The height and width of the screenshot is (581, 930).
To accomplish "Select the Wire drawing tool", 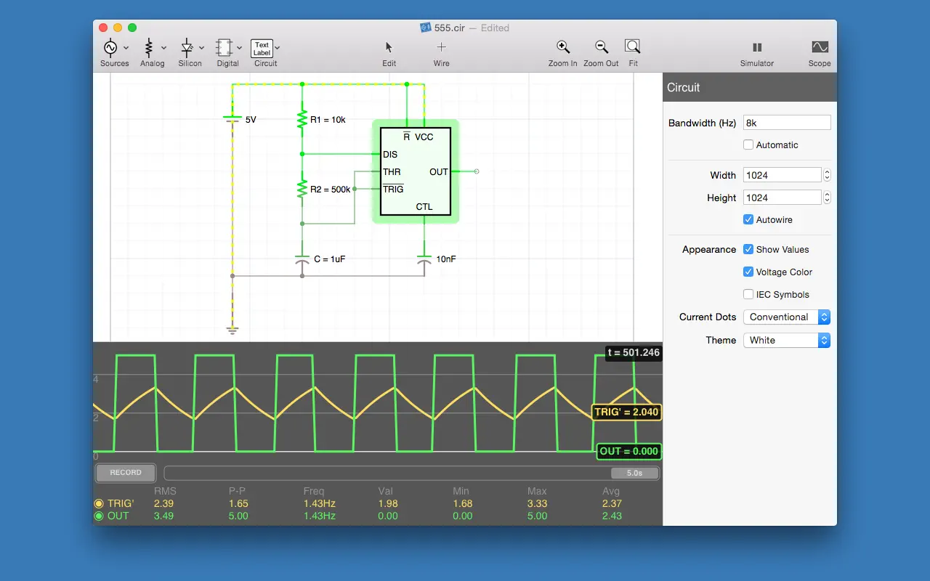I will tap(441, 48).
